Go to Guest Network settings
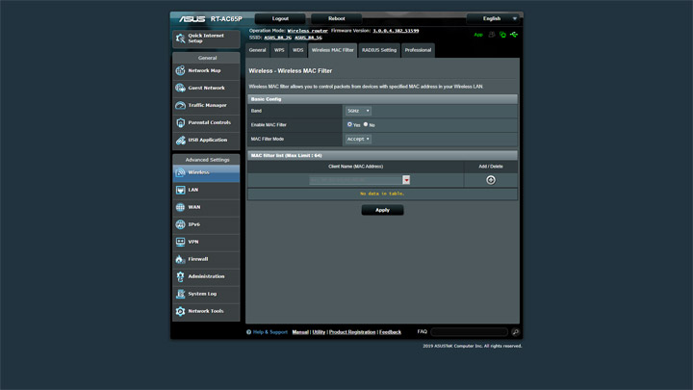 point(206,88)
